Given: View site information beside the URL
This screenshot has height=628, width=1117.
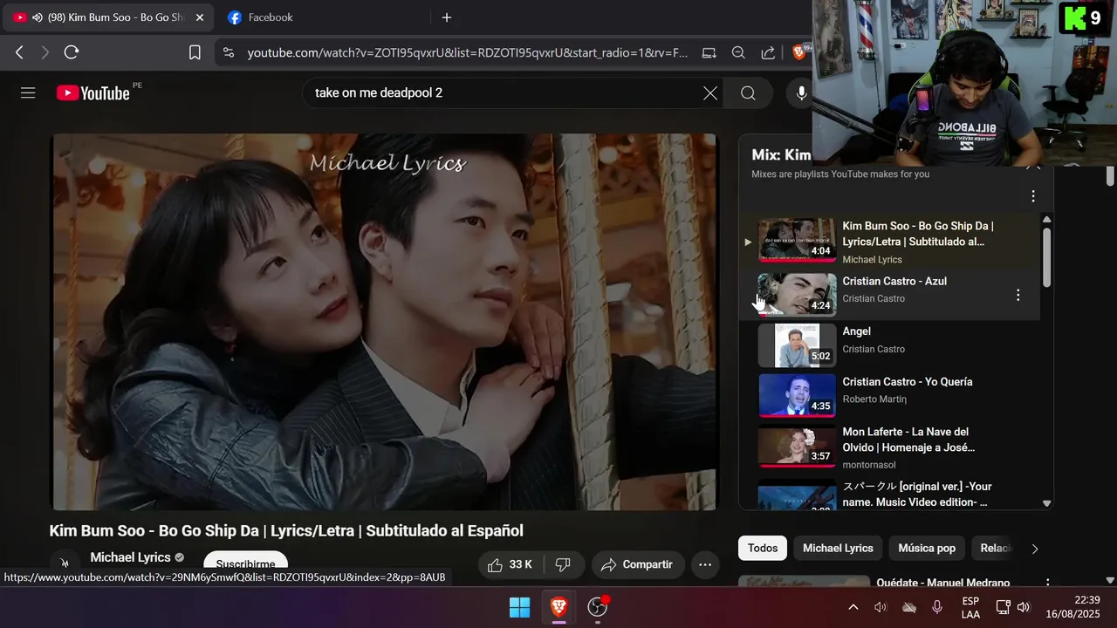Looking at the screenshot, I should (229, 52).
